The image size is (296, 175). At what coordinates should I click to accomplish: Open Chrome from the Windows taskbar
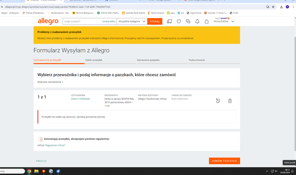(x=29, y=171)
